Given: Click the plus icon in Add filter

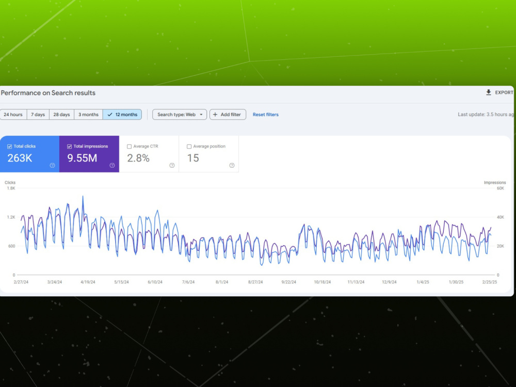Looking at the screenshot, I should point(215,115).
